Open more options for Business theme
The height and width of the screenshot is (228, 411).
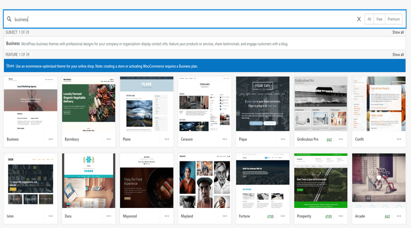coord(50,139)
